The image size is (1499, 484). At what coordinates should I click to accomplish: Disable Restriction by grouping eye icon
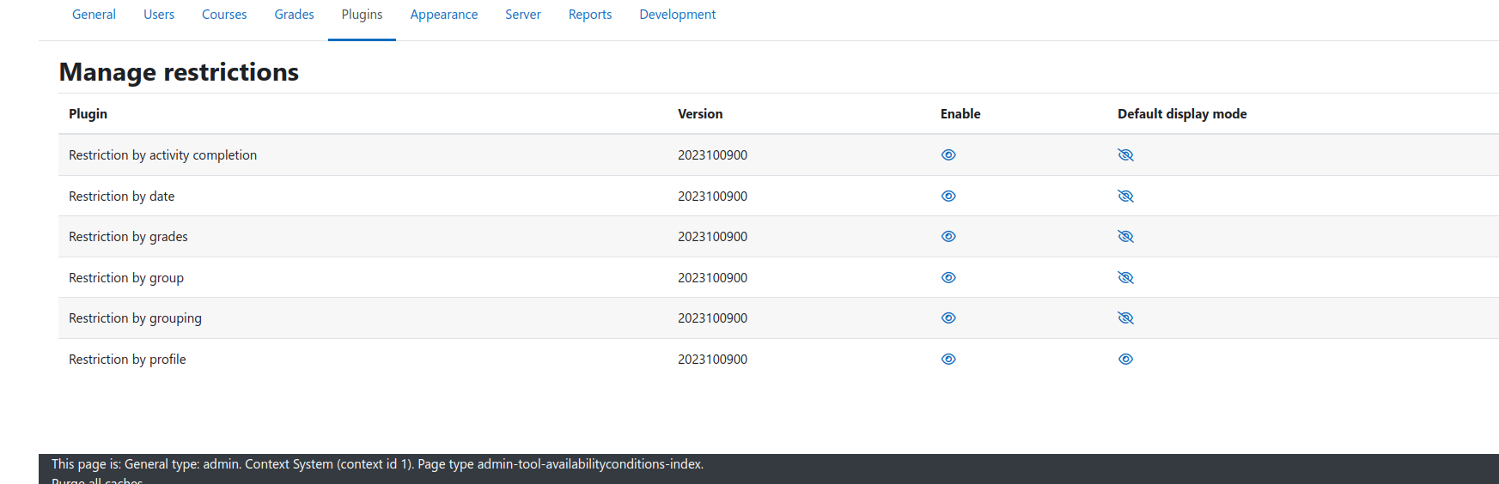tap(948, 318)
